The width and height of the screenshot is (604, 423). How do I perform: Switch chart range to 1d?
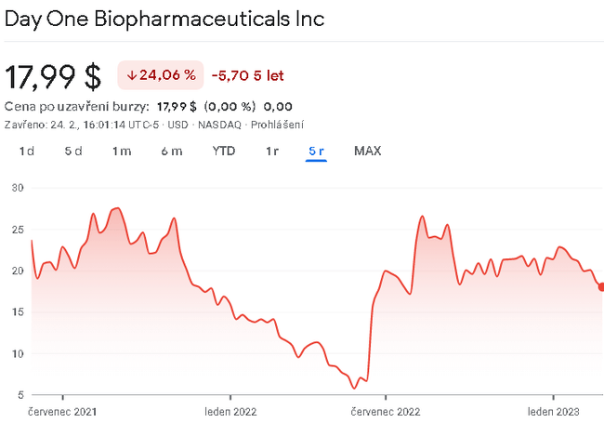pos(27,151)
